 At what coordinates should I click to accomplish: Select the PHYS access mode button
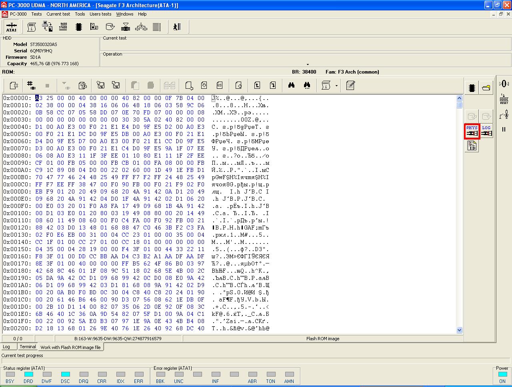pos(472,131)
